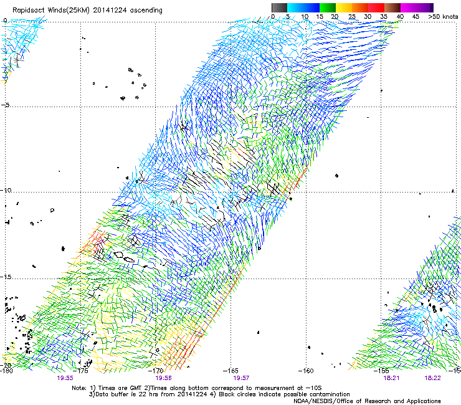Click the longitude axis label '-180'
461x405 pixels.
click(6, 371)
